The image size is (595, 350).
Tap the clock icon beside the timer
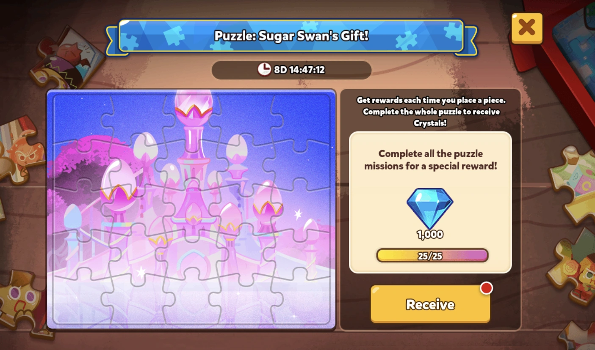point(264,69)
